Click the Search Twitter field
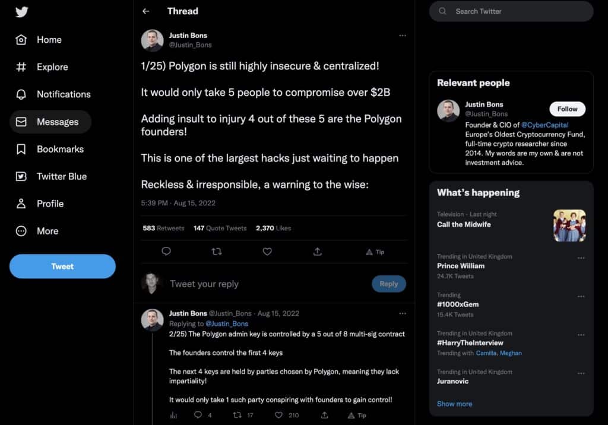Image resolution: width=608 pixels, height=425 pixels. (x=511, y=11)
